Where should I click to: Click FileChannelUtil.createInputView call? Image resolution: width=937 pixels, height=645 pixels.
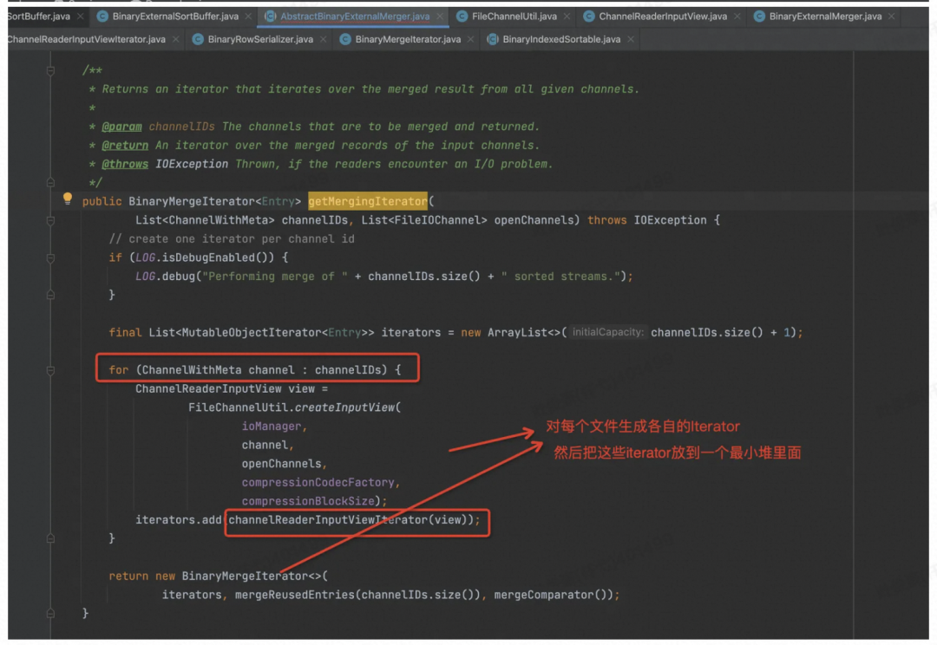point(295,407)
